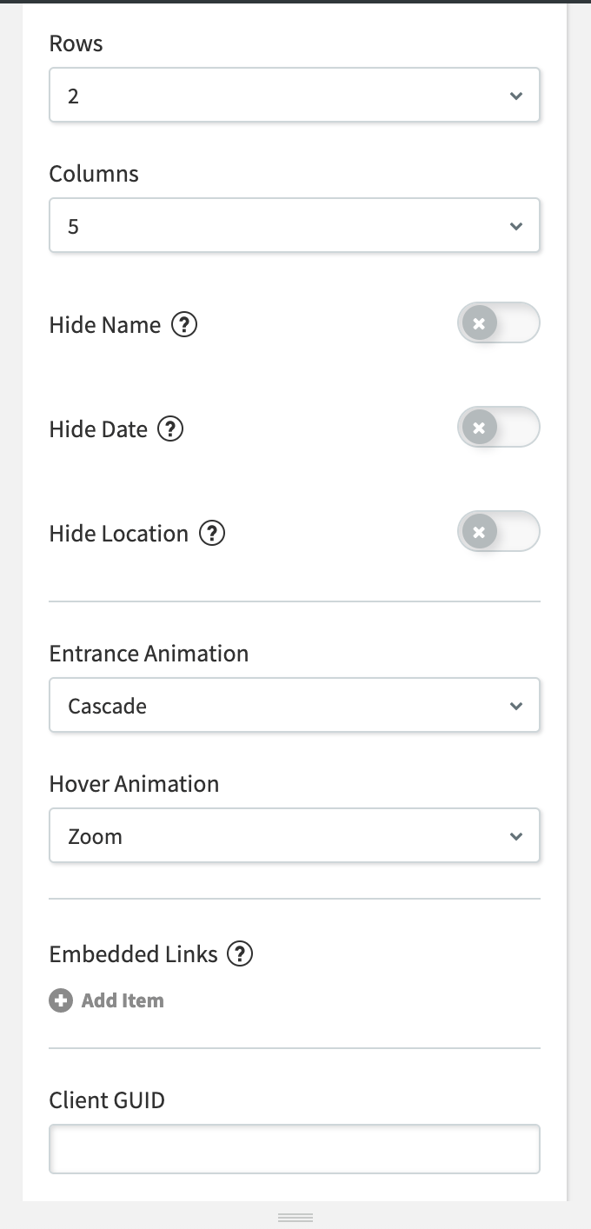Open the Rows dropdown showing 2

pos(295,96)
